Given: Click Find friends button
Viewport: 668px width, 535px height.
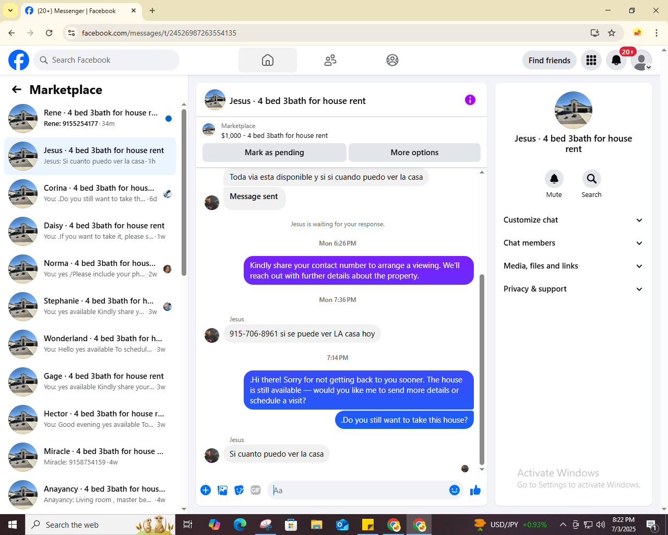Looking at the screenshot, I should click(550, 60).
